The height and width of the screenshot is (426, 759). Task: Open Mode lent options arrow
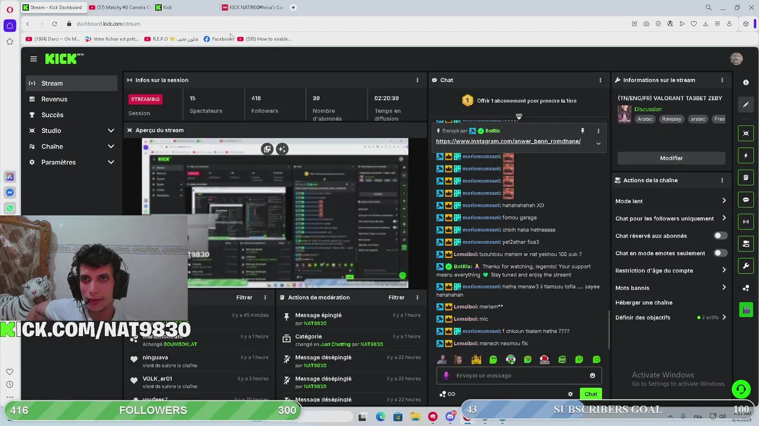tap(723, 201)
